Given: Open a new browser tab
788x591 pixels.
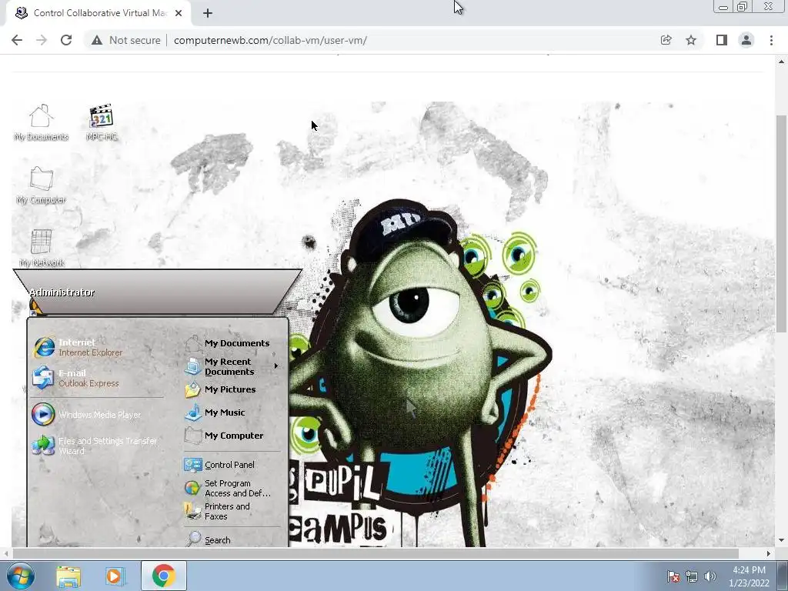Looking at the screenshot, I should point(208,13).
